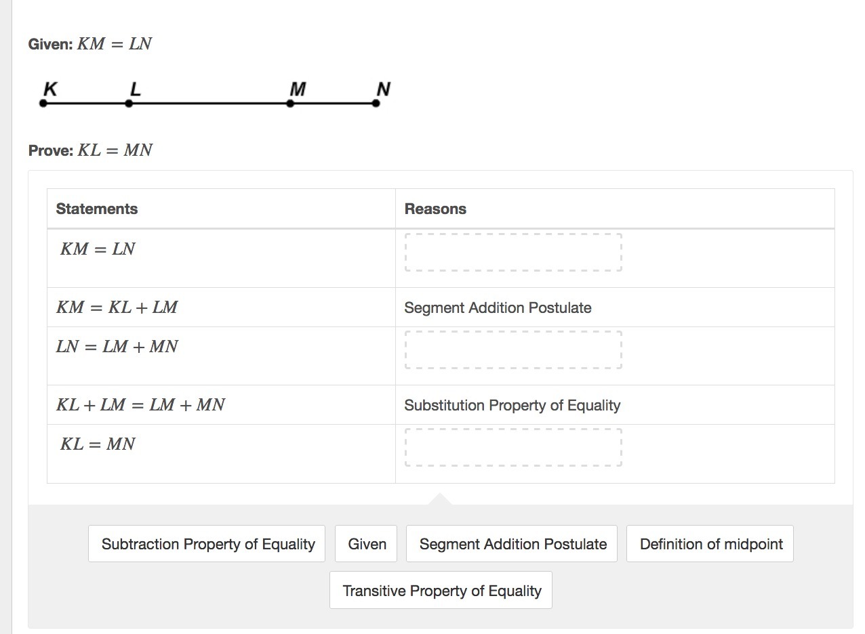Pick the Given answer tile
The width and height of the screenshot is (865, 634).
[x=367, y=544]
